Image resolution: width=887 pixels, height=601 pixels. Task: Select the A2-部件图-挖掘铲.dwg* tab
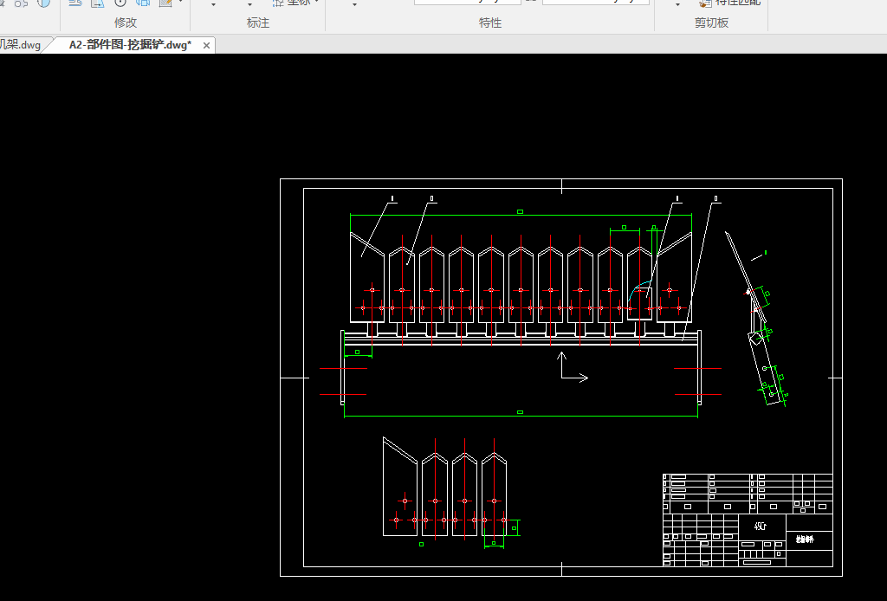pos(130,45)
